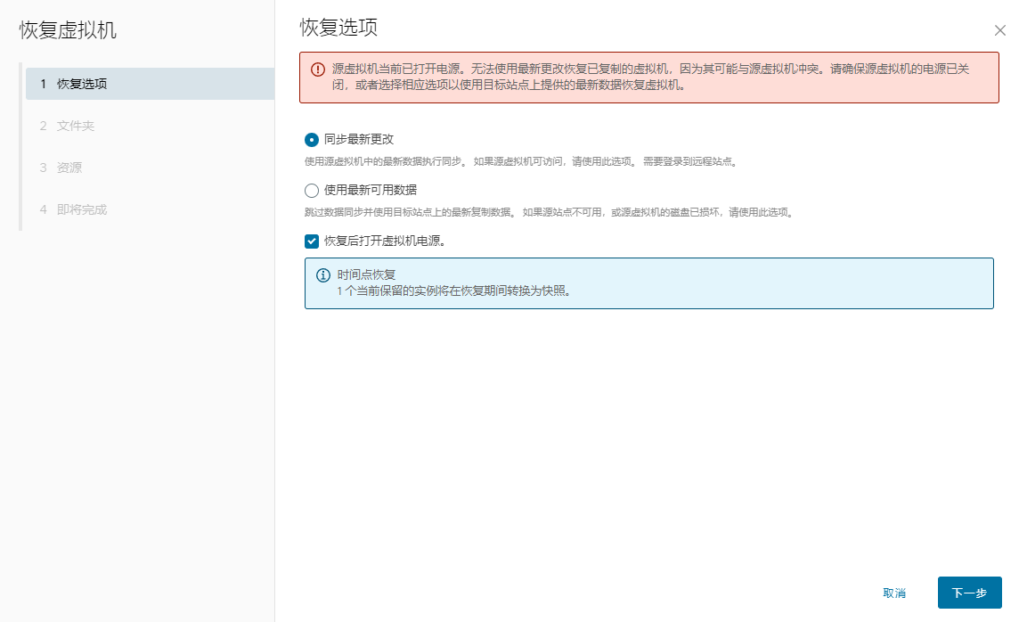Close the 恢复虚拟机 wizard dialog
The width and height of the screenshot is (1019, 622).
pyautogui.click(x=1000, y=30)
